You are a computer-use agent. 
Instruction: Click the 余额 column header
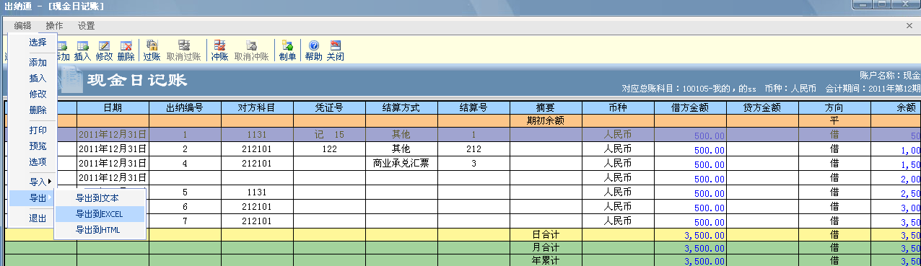896,107
